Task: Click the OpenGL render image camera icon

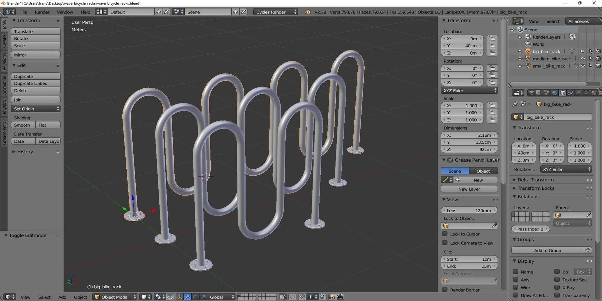Action: click(x=332, y=297)
